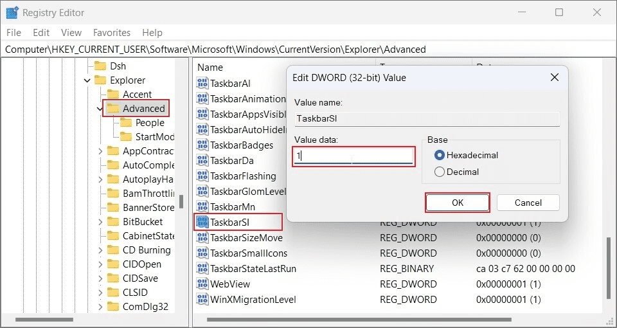Select the Hexadecimal base option
Image resolution: width=617 pixels, height=328 pixels.
click(439, 155)
